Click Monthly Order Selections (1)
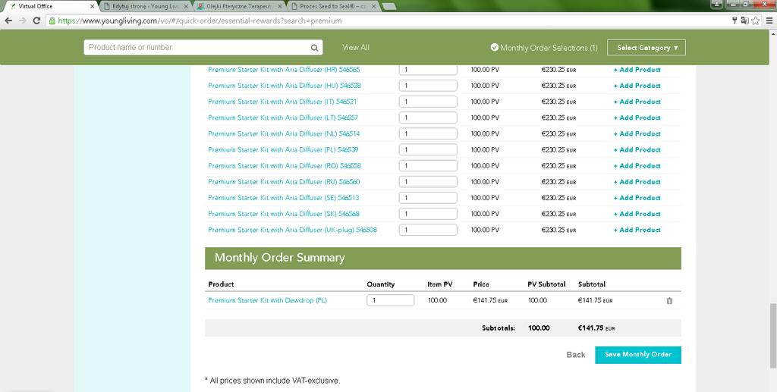This screenshot has height=392, width=777. click(x=544, y=48)
